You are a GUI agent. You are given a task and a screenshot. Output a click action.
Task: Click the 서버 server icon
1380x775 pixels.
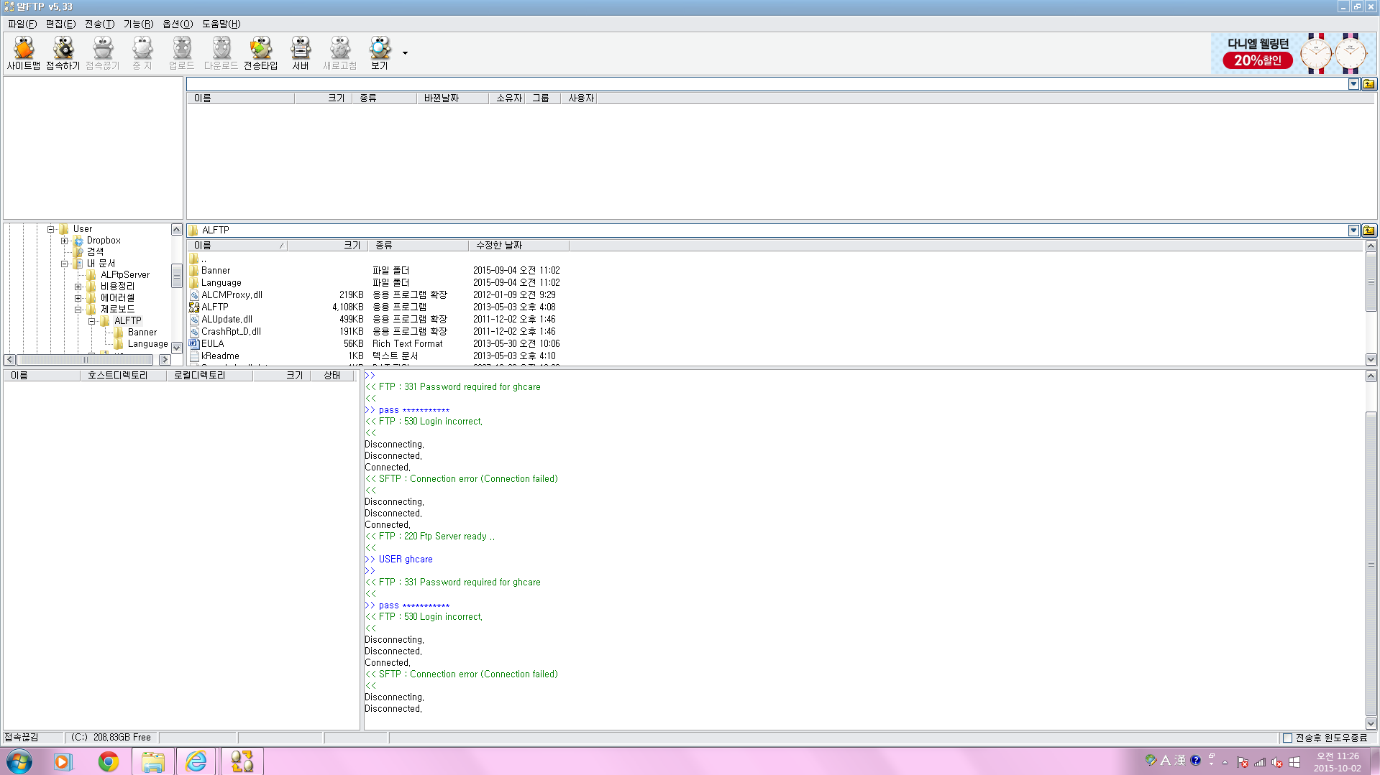(x=301, y=53)
